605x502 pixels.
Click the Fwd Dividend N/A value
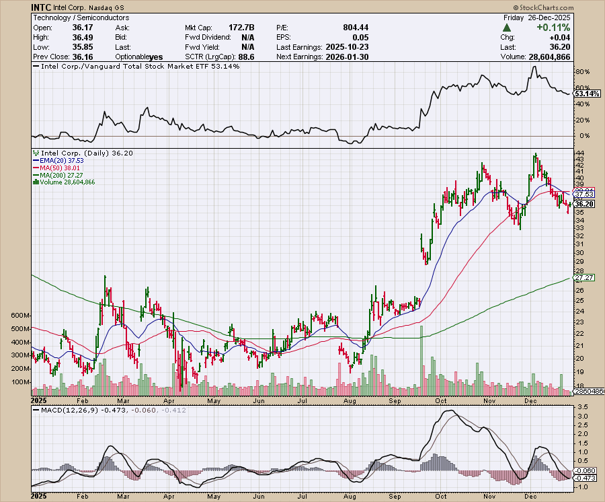(x=247, y=38)
